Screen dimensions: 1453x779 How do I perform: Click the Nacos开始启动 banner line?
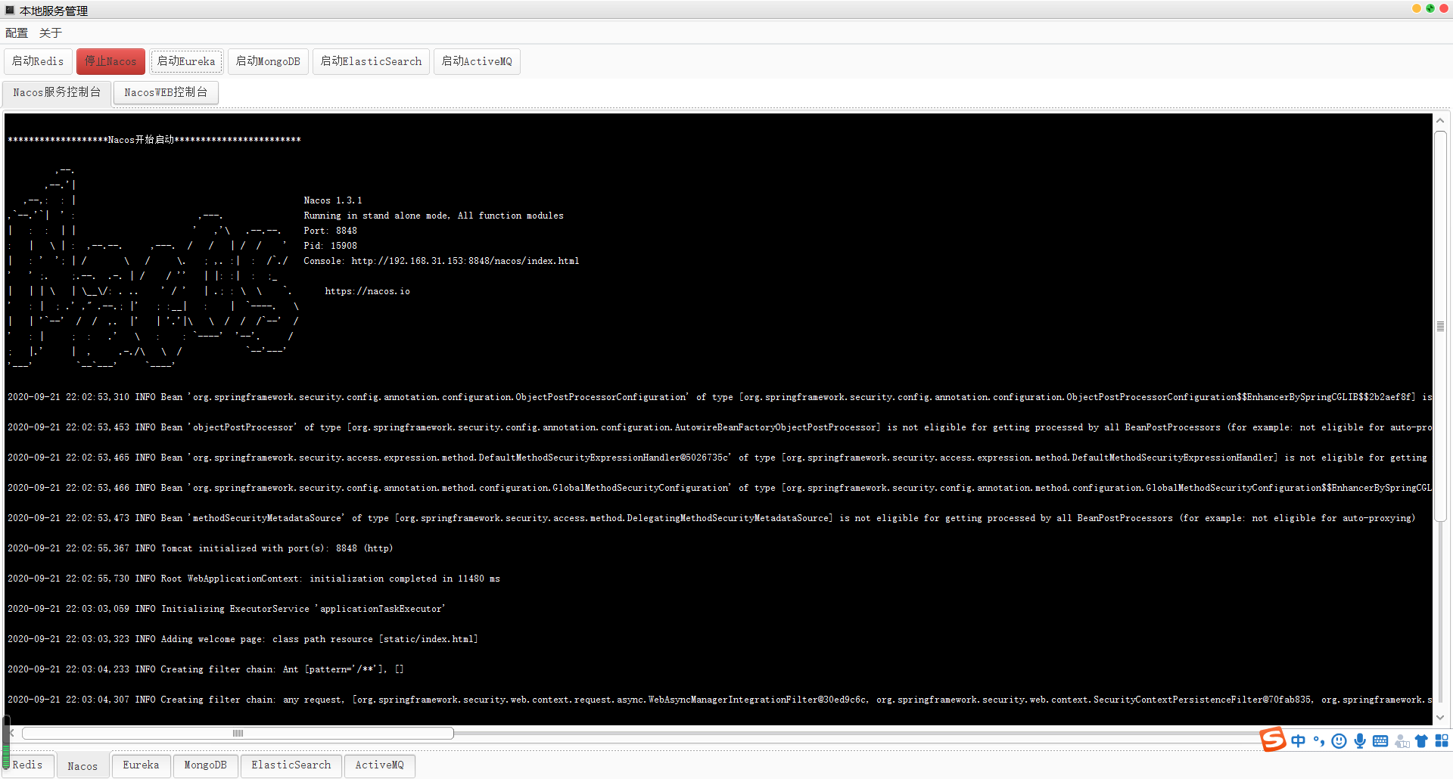tap(154, 140)
